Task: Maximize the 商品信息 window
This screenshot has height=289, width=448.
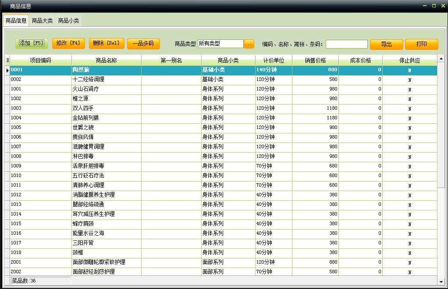Action: (434, 6)
